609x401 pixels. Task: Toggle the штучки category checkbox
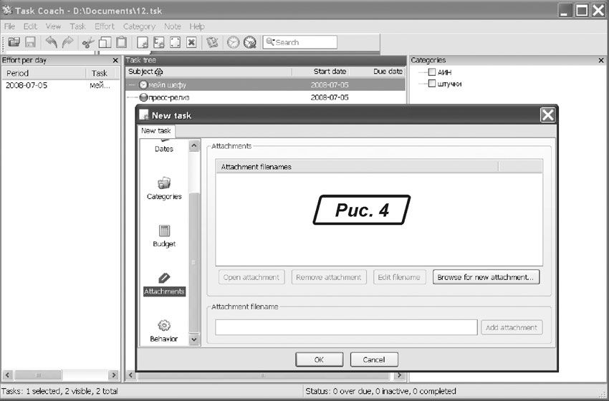coord(431,84)
